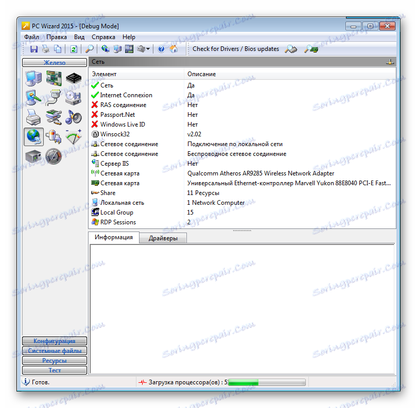Select the Локальная сеть row
Viewport: 417px width, 408px height.
[242, 203]
